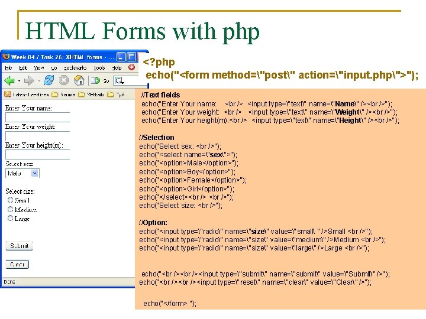Select the Large radio button
The width and height of the screenshot is (426, 319).
(x=10, y=218)
